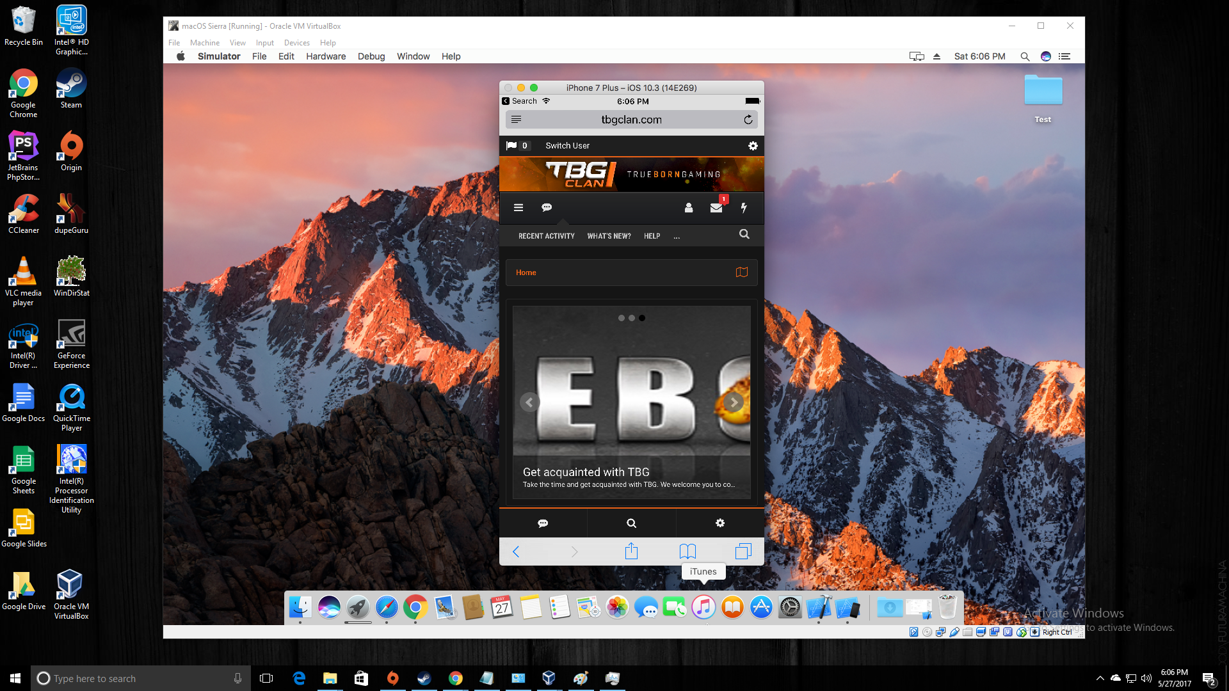Screen dimensions: 1229x691
Task: Open Messages app in the Dock
Action: click(x=646, y=607)
